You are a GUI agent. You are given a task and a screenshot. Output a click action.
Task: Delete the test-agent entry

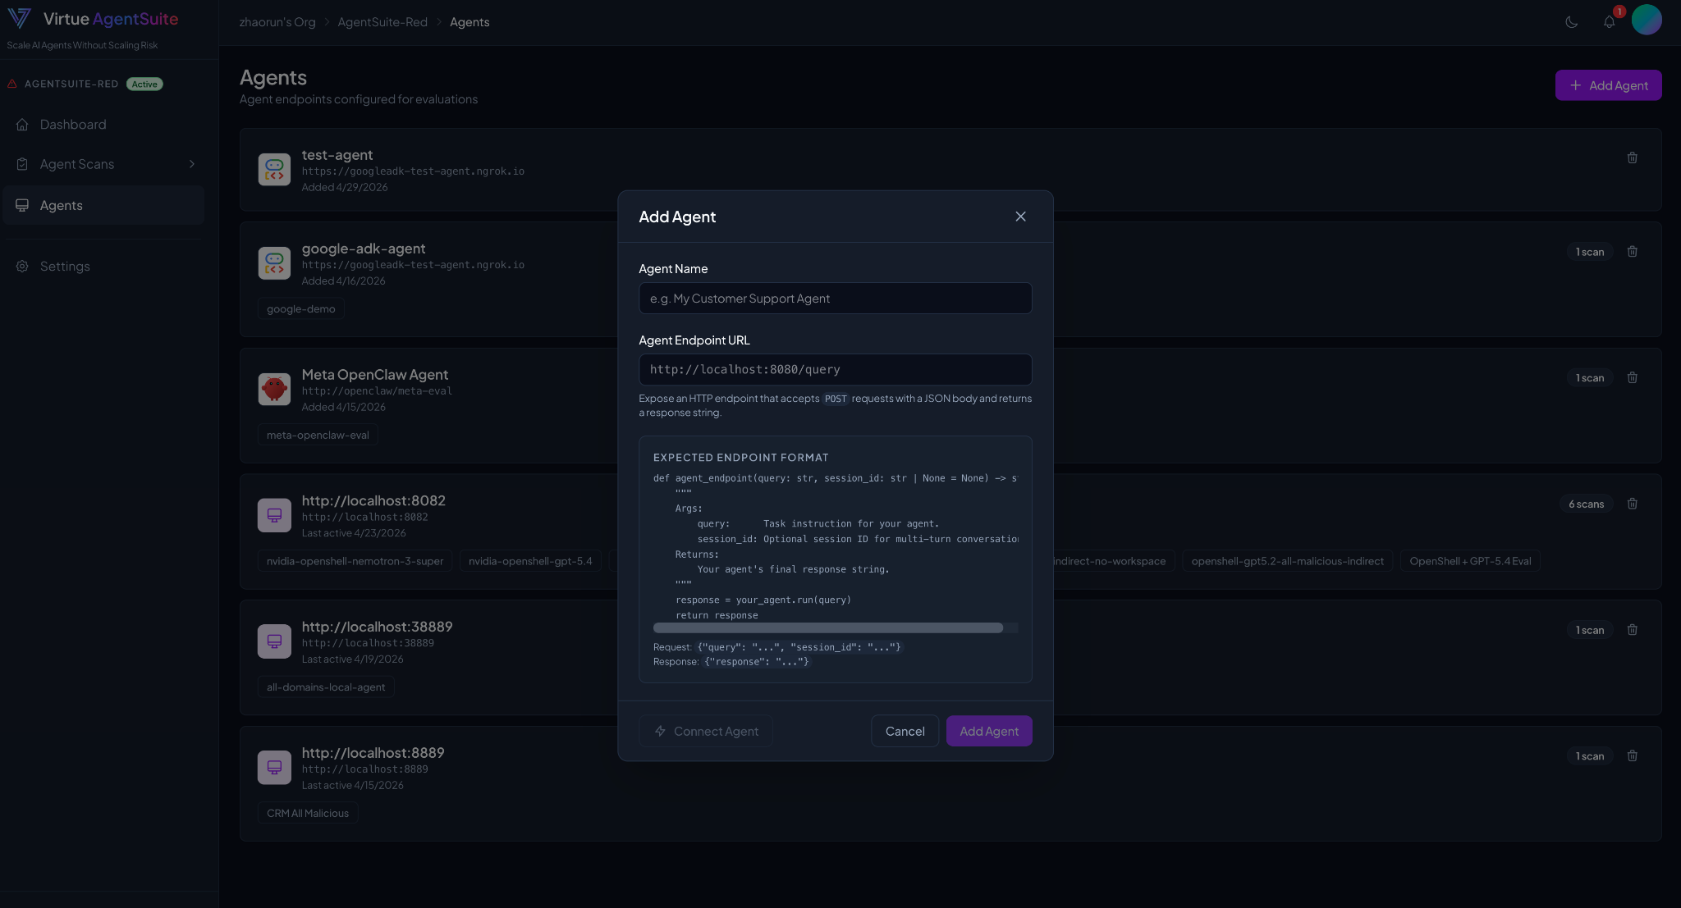point(1632,157)
